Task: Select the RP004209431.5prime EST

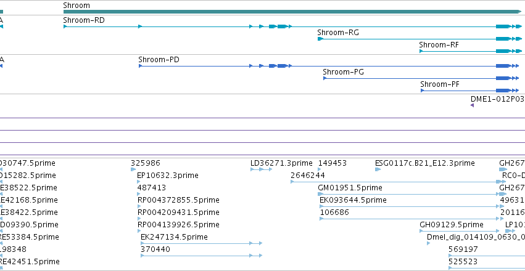Action: click(x=178, y=212)
